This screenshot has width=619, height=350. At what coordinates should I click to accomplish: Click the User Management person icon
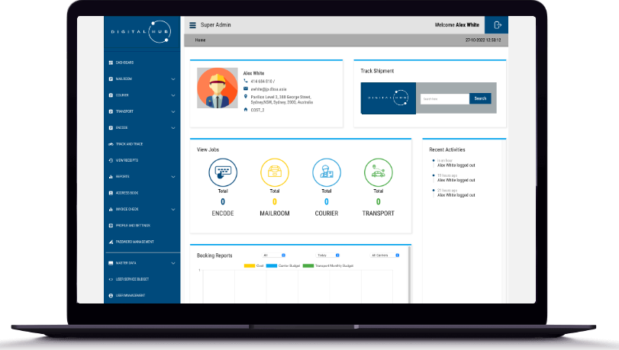click(x=111, y=296)
